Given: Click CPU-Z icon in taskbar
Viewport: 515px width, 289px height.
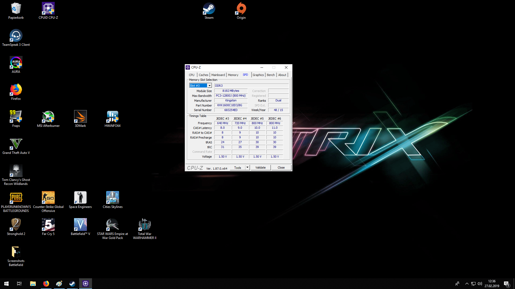Looking at the screenshot, I should point(86,284).
